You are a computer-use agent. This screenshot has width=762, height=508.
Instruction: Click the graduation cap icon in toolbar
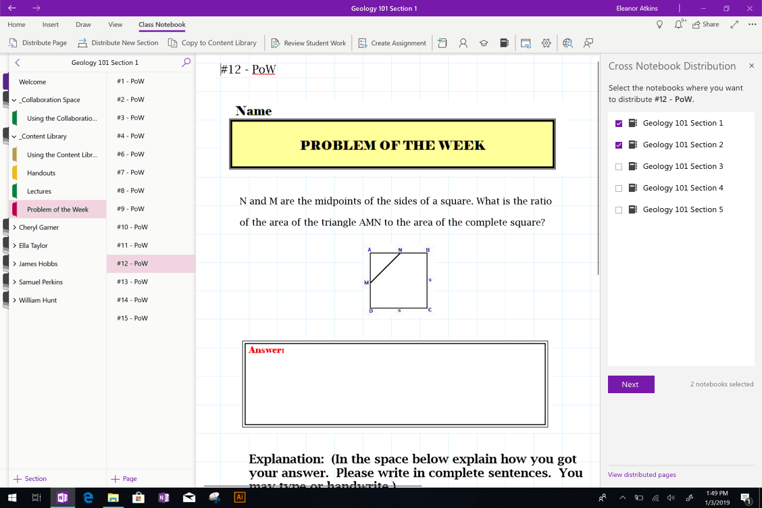[x=484, y=43]
